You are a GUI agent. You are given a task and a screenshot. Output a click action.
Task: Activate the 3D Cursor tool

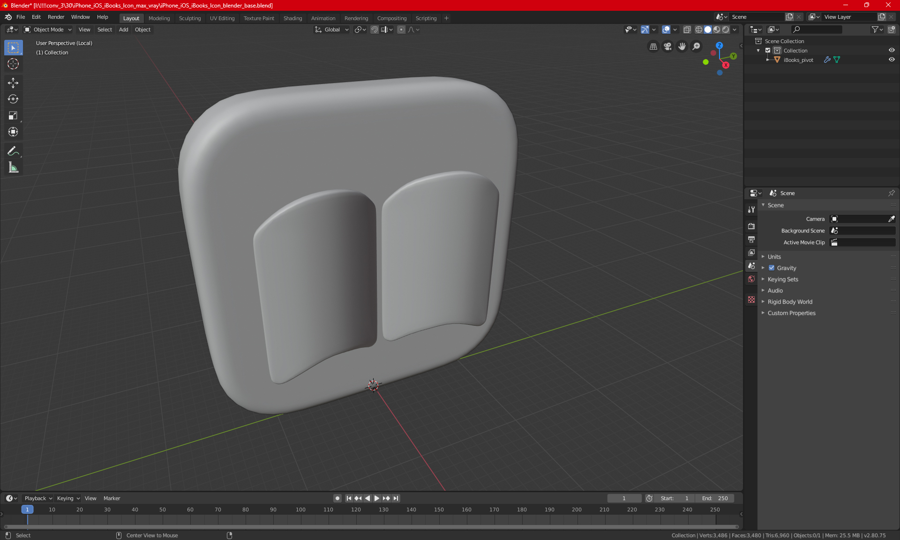pyautogui.click(x=13, y=64)
